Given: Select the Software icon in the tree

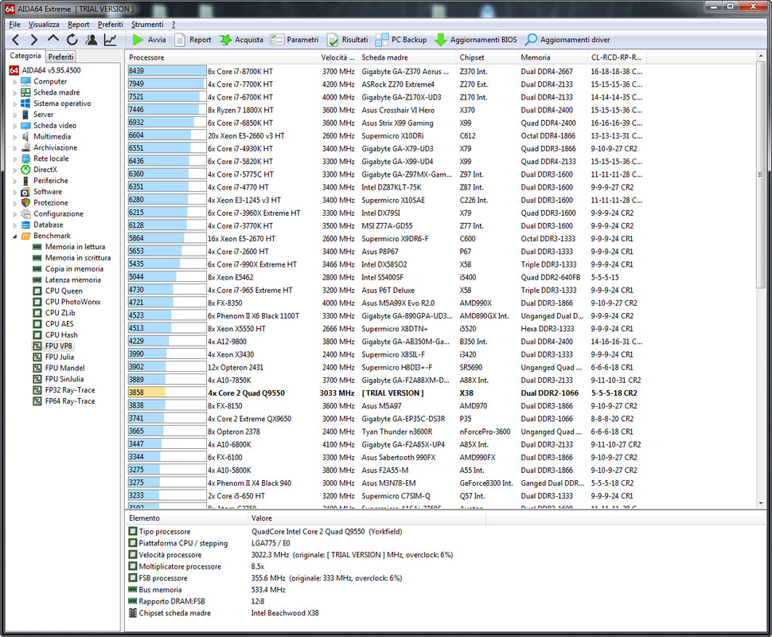Looking at the screenshot, I should click(25, 192).
